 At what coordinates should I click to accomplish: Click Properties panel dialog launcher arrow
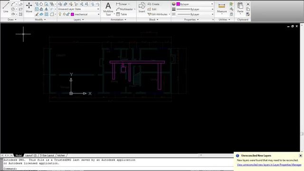point(213,19)
